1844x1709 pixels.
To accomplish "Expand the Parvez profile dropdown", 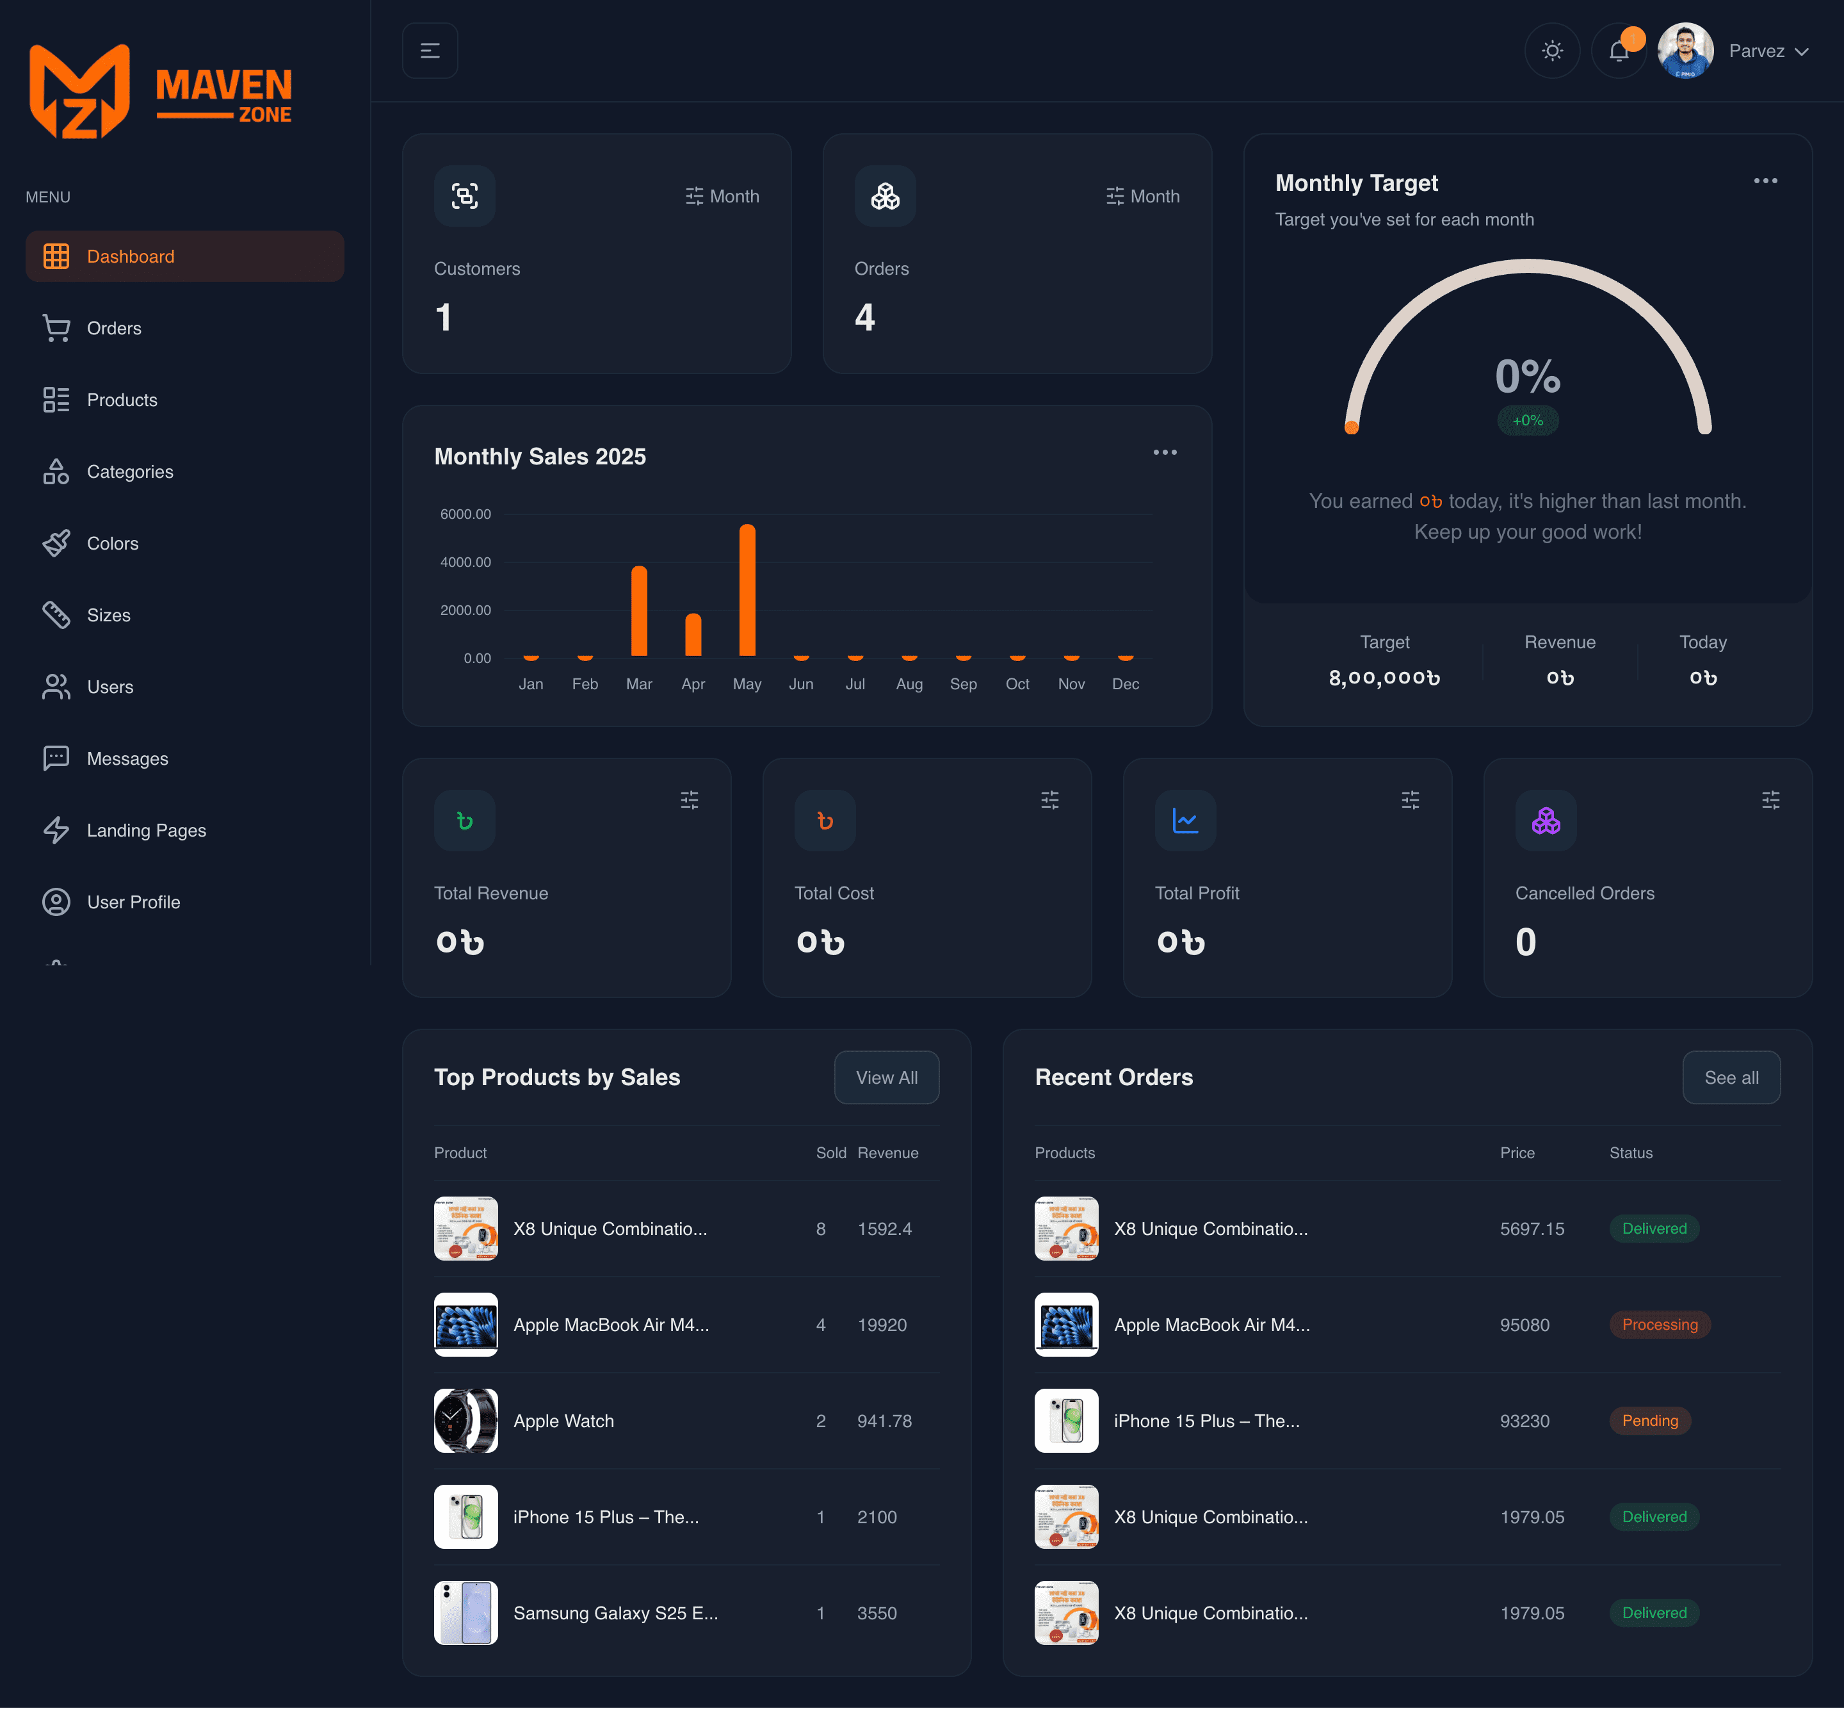I will click(1767, 51).
